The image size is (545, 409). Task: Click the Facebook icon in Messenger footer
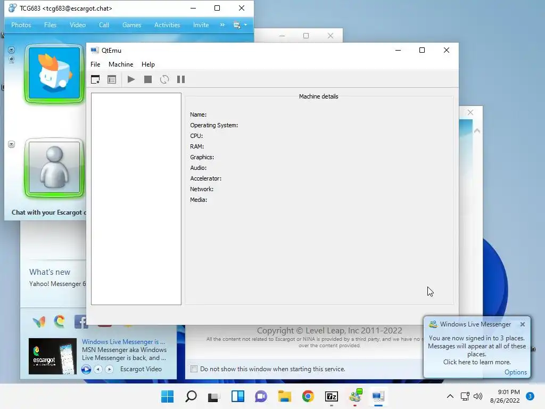pos(81,322)
